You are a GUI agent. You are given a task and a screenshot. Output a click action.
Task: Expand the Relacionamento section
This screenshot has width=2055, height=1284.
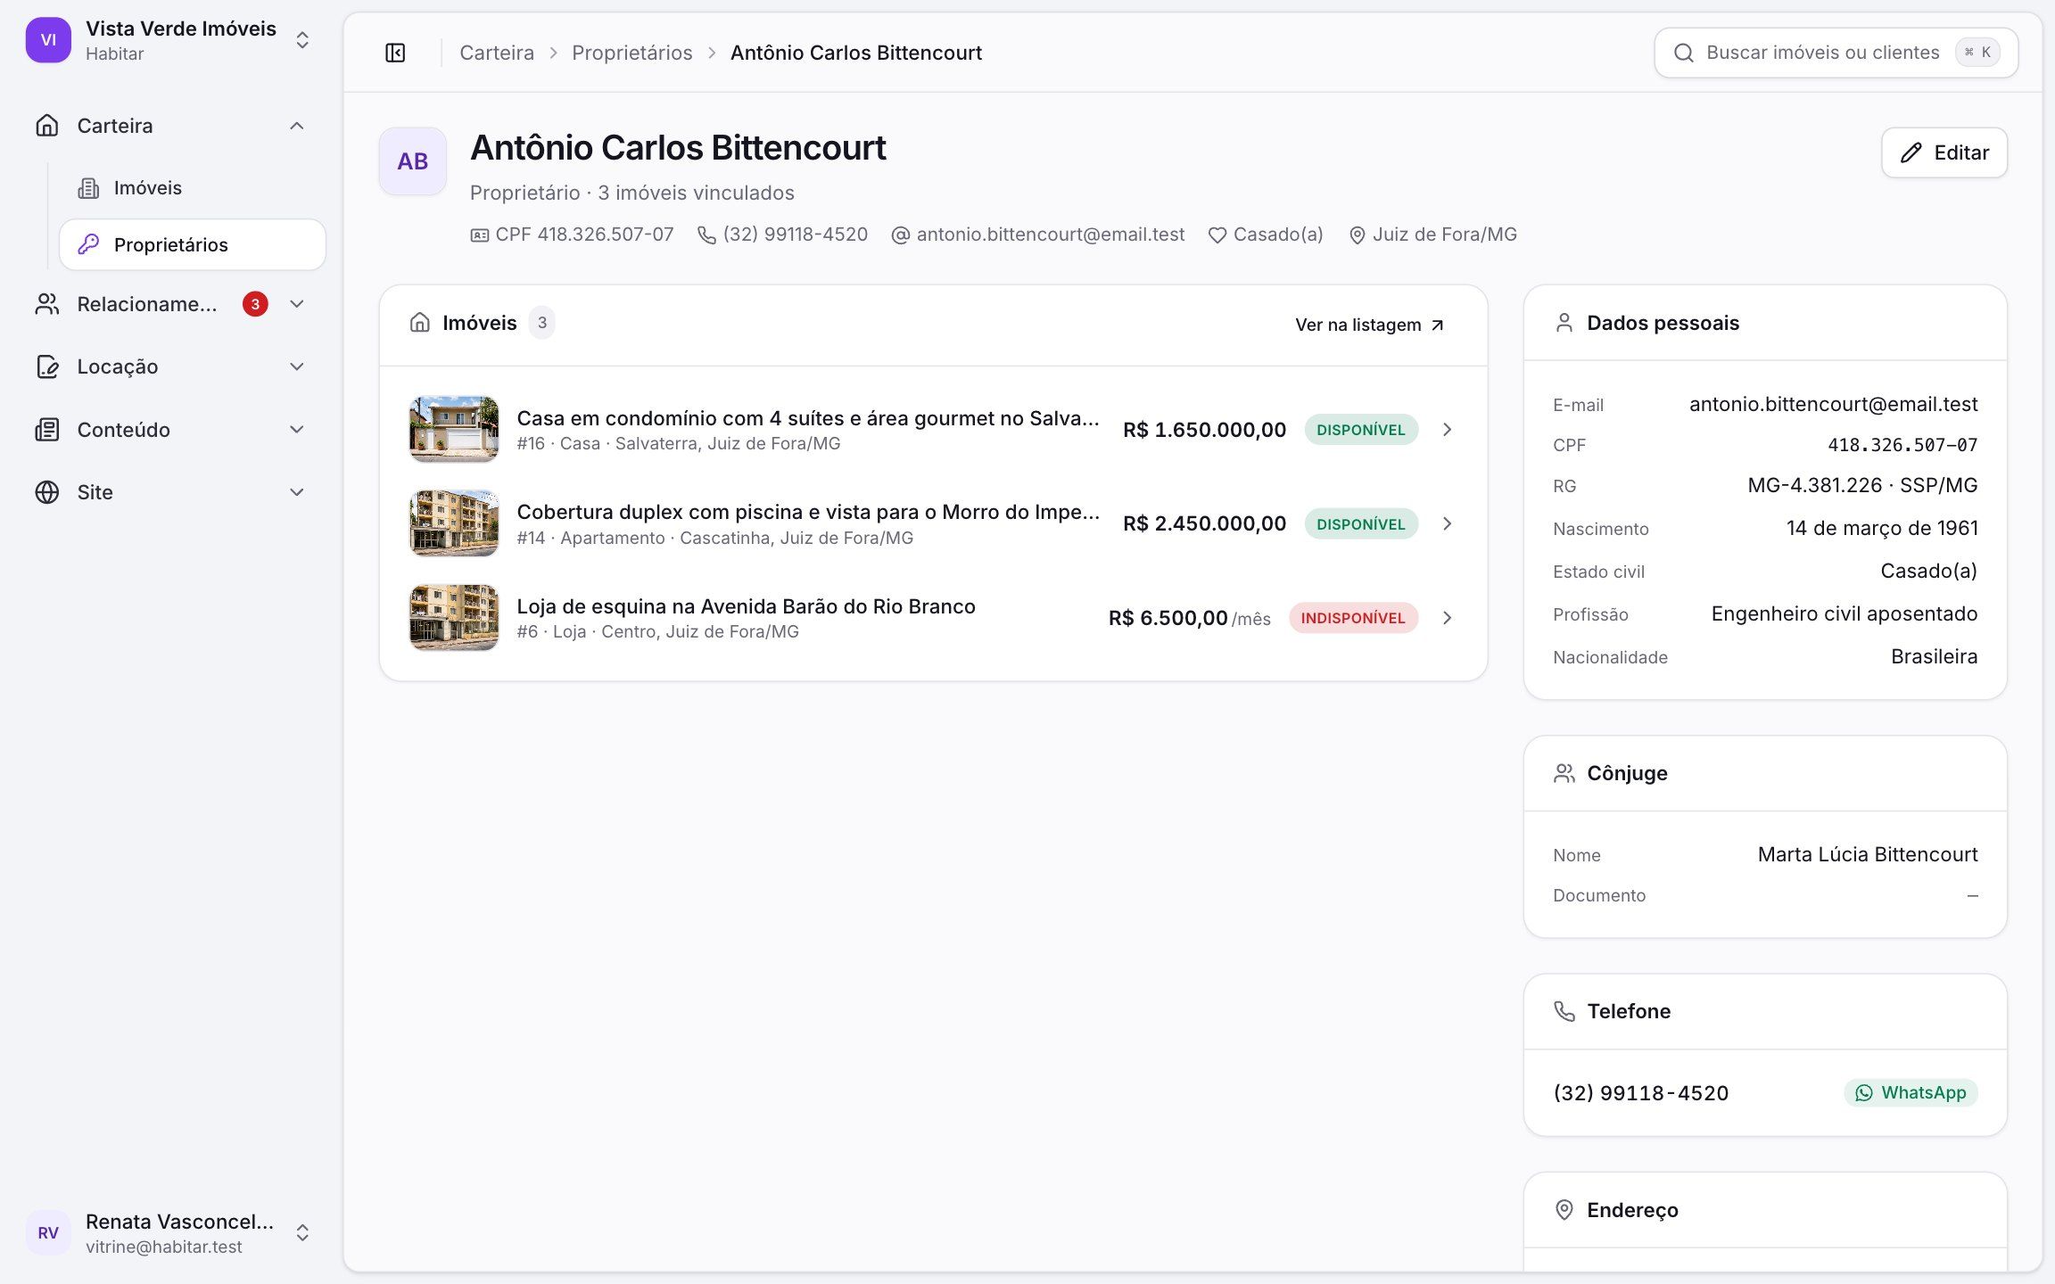click(297, 304)
